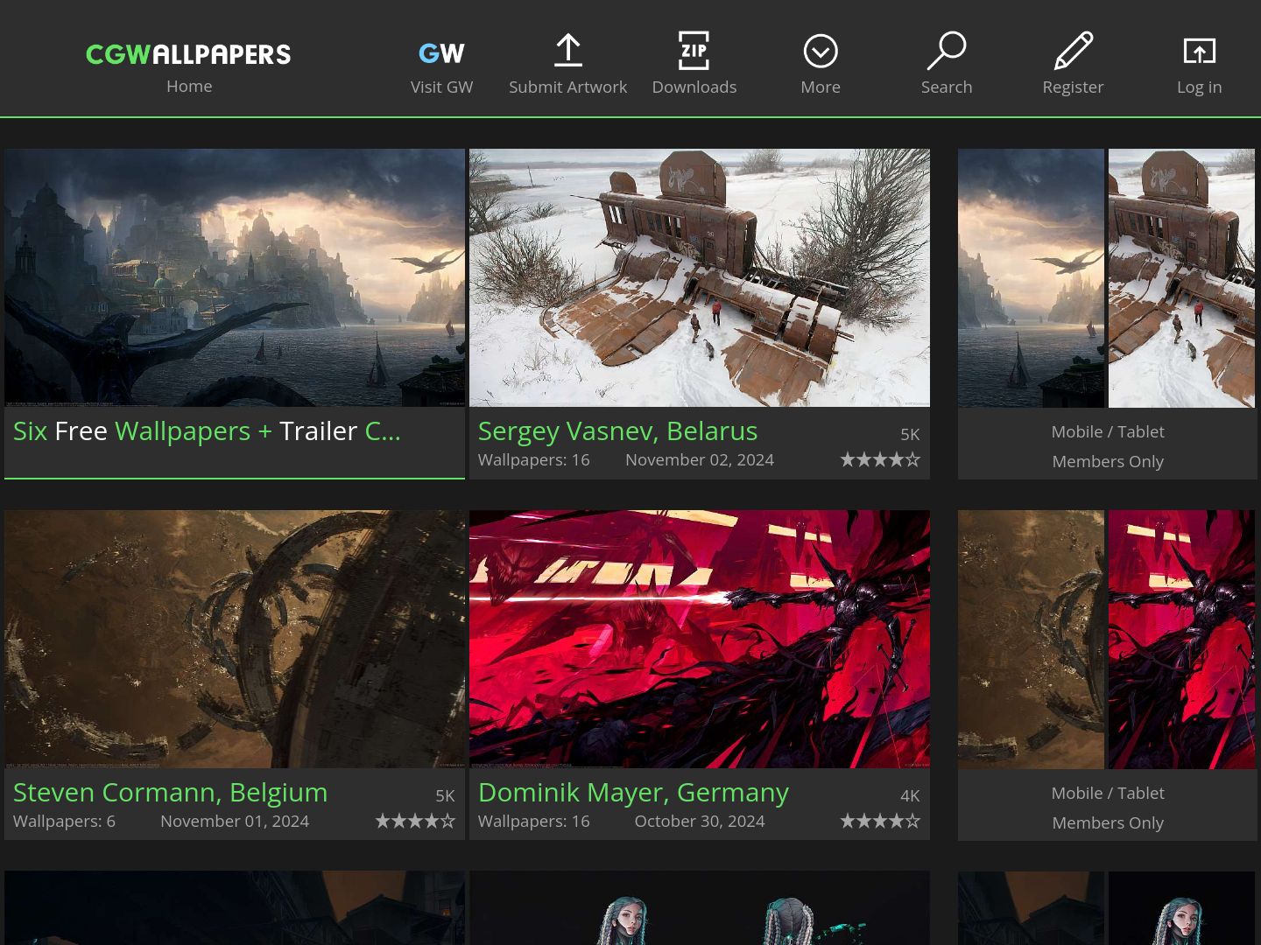The height and width of the screenshot is (945, 1261).
Task: Click the magnifying glass Search icon
Action: click(947, 51)
